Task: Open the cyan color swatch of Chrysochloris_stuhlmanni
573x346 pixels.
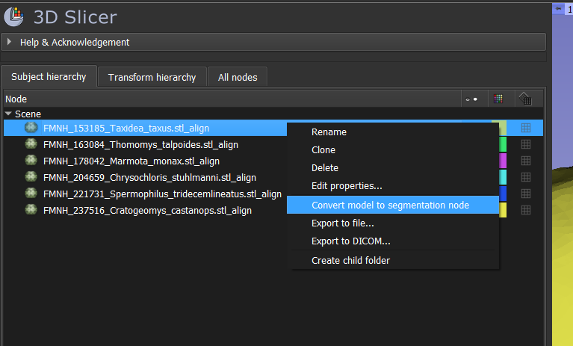Action: point(503,177)
